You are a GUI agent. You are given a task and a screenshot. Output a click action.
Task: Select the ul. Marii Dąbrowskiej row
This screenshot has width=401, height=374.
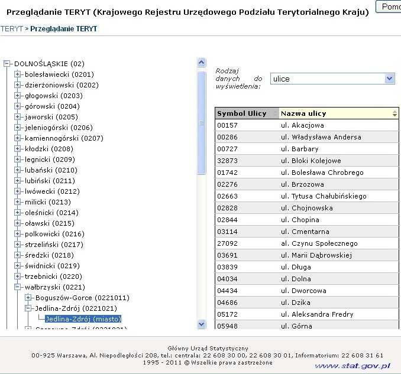[307, 255]
